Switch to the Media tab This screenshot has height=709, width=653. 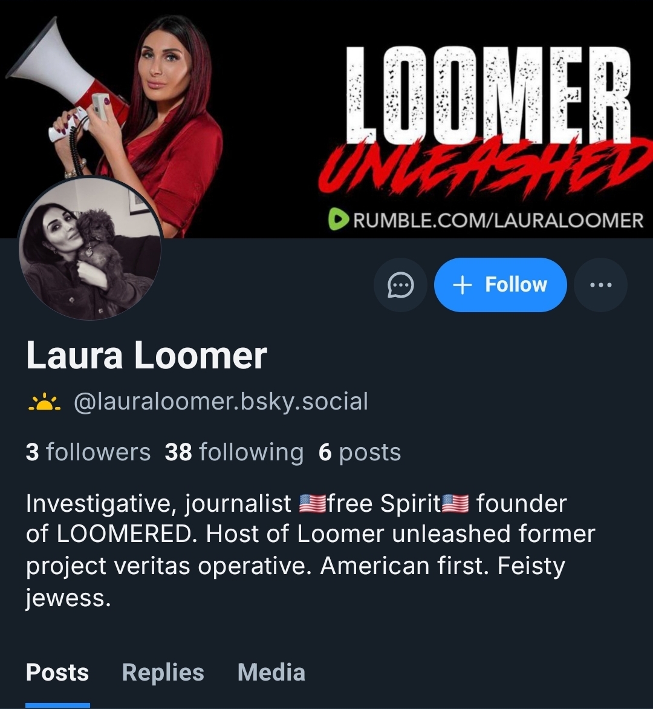click(271, 672)
